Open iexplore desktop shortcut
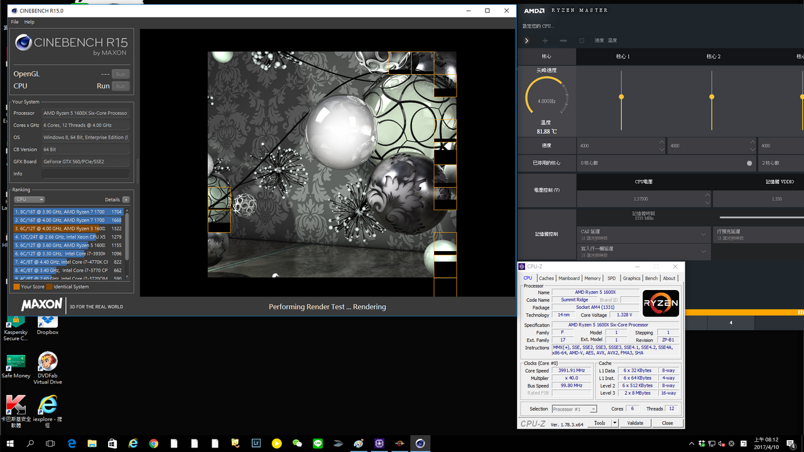This screenshot has width=804, height=452. coord(48,412)
